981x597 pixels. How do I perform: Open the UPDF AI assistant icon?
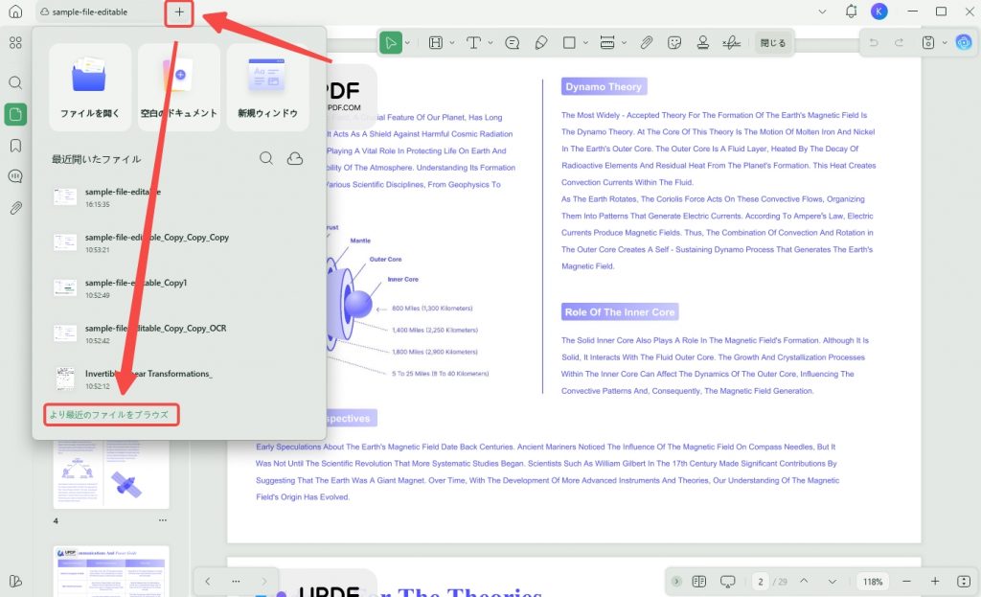pos(964,42)
